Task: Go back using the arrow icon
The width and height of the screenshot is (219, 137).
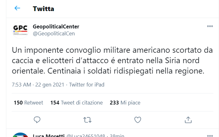Action: pyautogui.click(x=17, y=8)
